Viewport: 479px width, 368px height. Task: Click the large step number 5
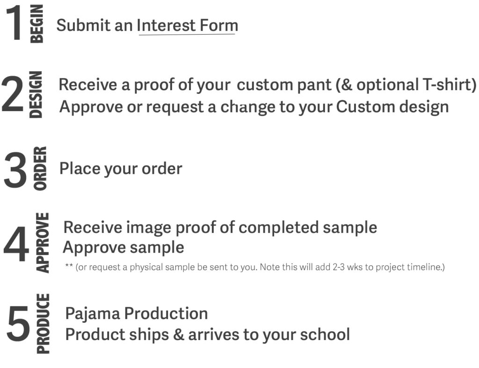click(19, 324)
